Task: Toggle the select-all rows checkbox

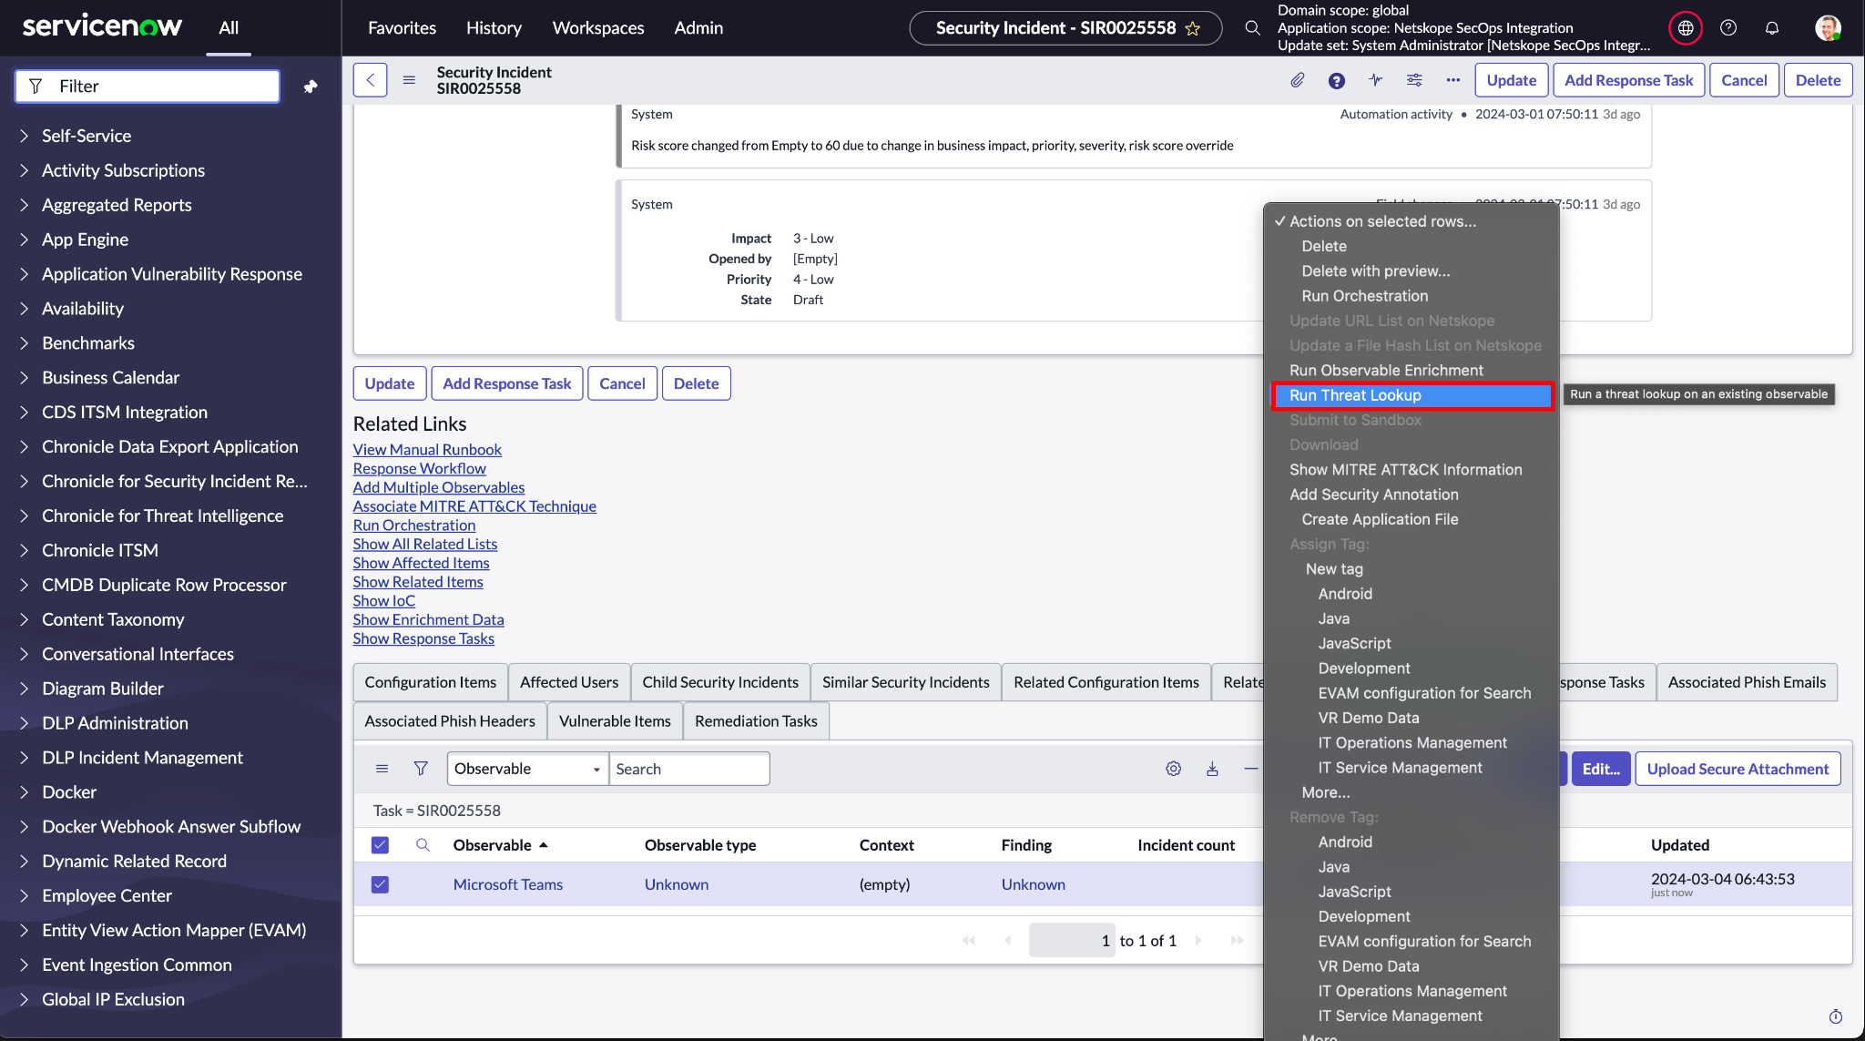Action: click(380, 845)
